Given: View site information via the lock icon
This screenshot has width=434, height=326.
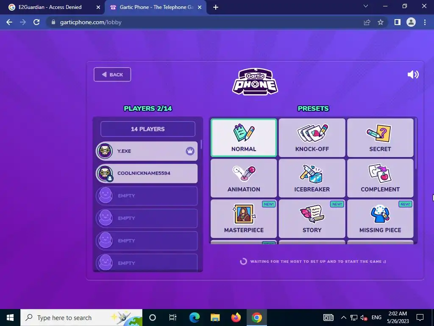Looking at the screenshot, I should (x=53, y=22).
